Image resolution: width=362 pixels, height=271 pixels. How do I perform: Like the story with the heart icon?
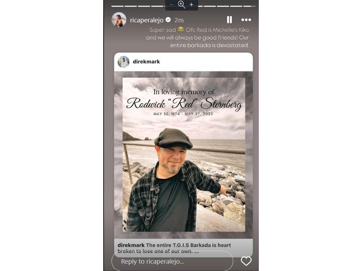(x=246, y=261)
